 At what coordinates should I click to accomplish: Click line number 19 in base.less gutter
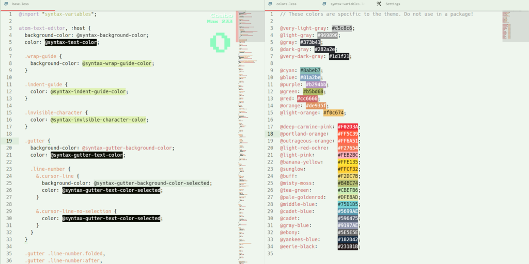pos(9,141)
